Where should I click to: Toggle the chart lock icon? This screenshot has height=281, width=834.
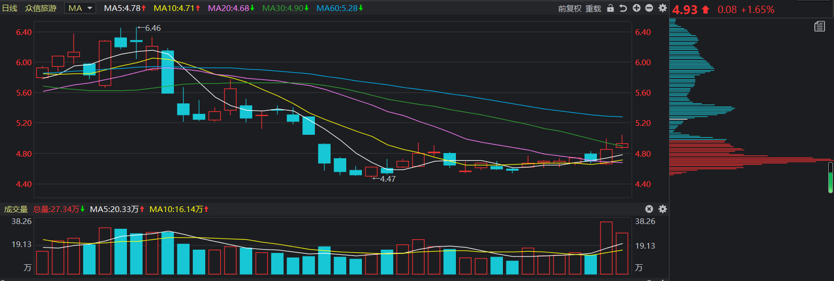(x=610, y=8)
